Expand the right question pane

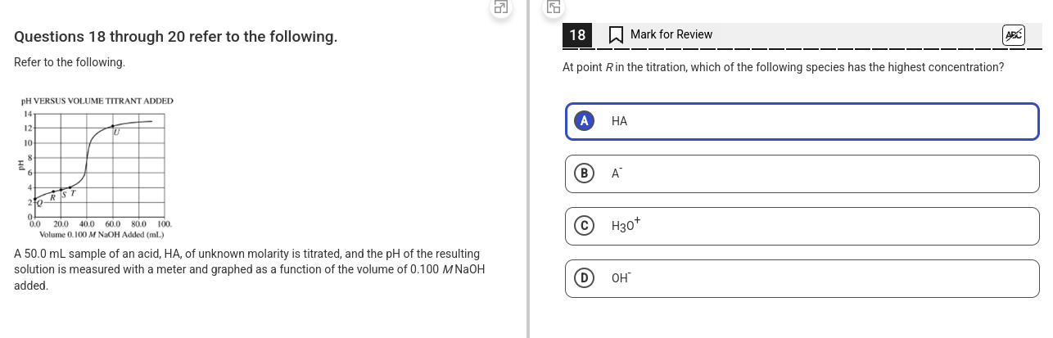click(554, 8)
